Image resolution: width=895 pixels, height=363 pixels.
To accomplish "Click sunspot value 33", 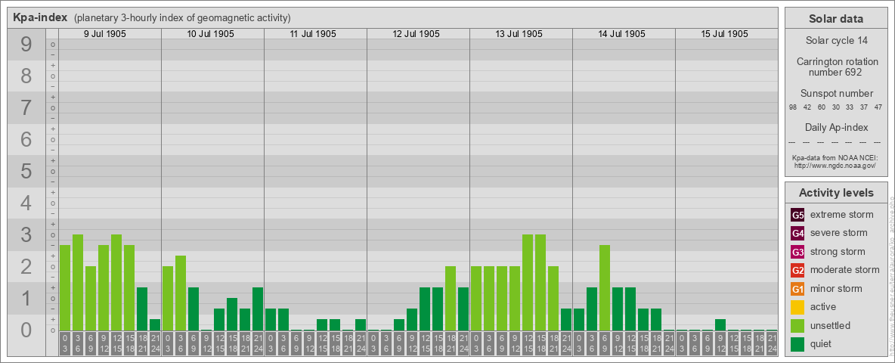I will [x=850, y=107].
